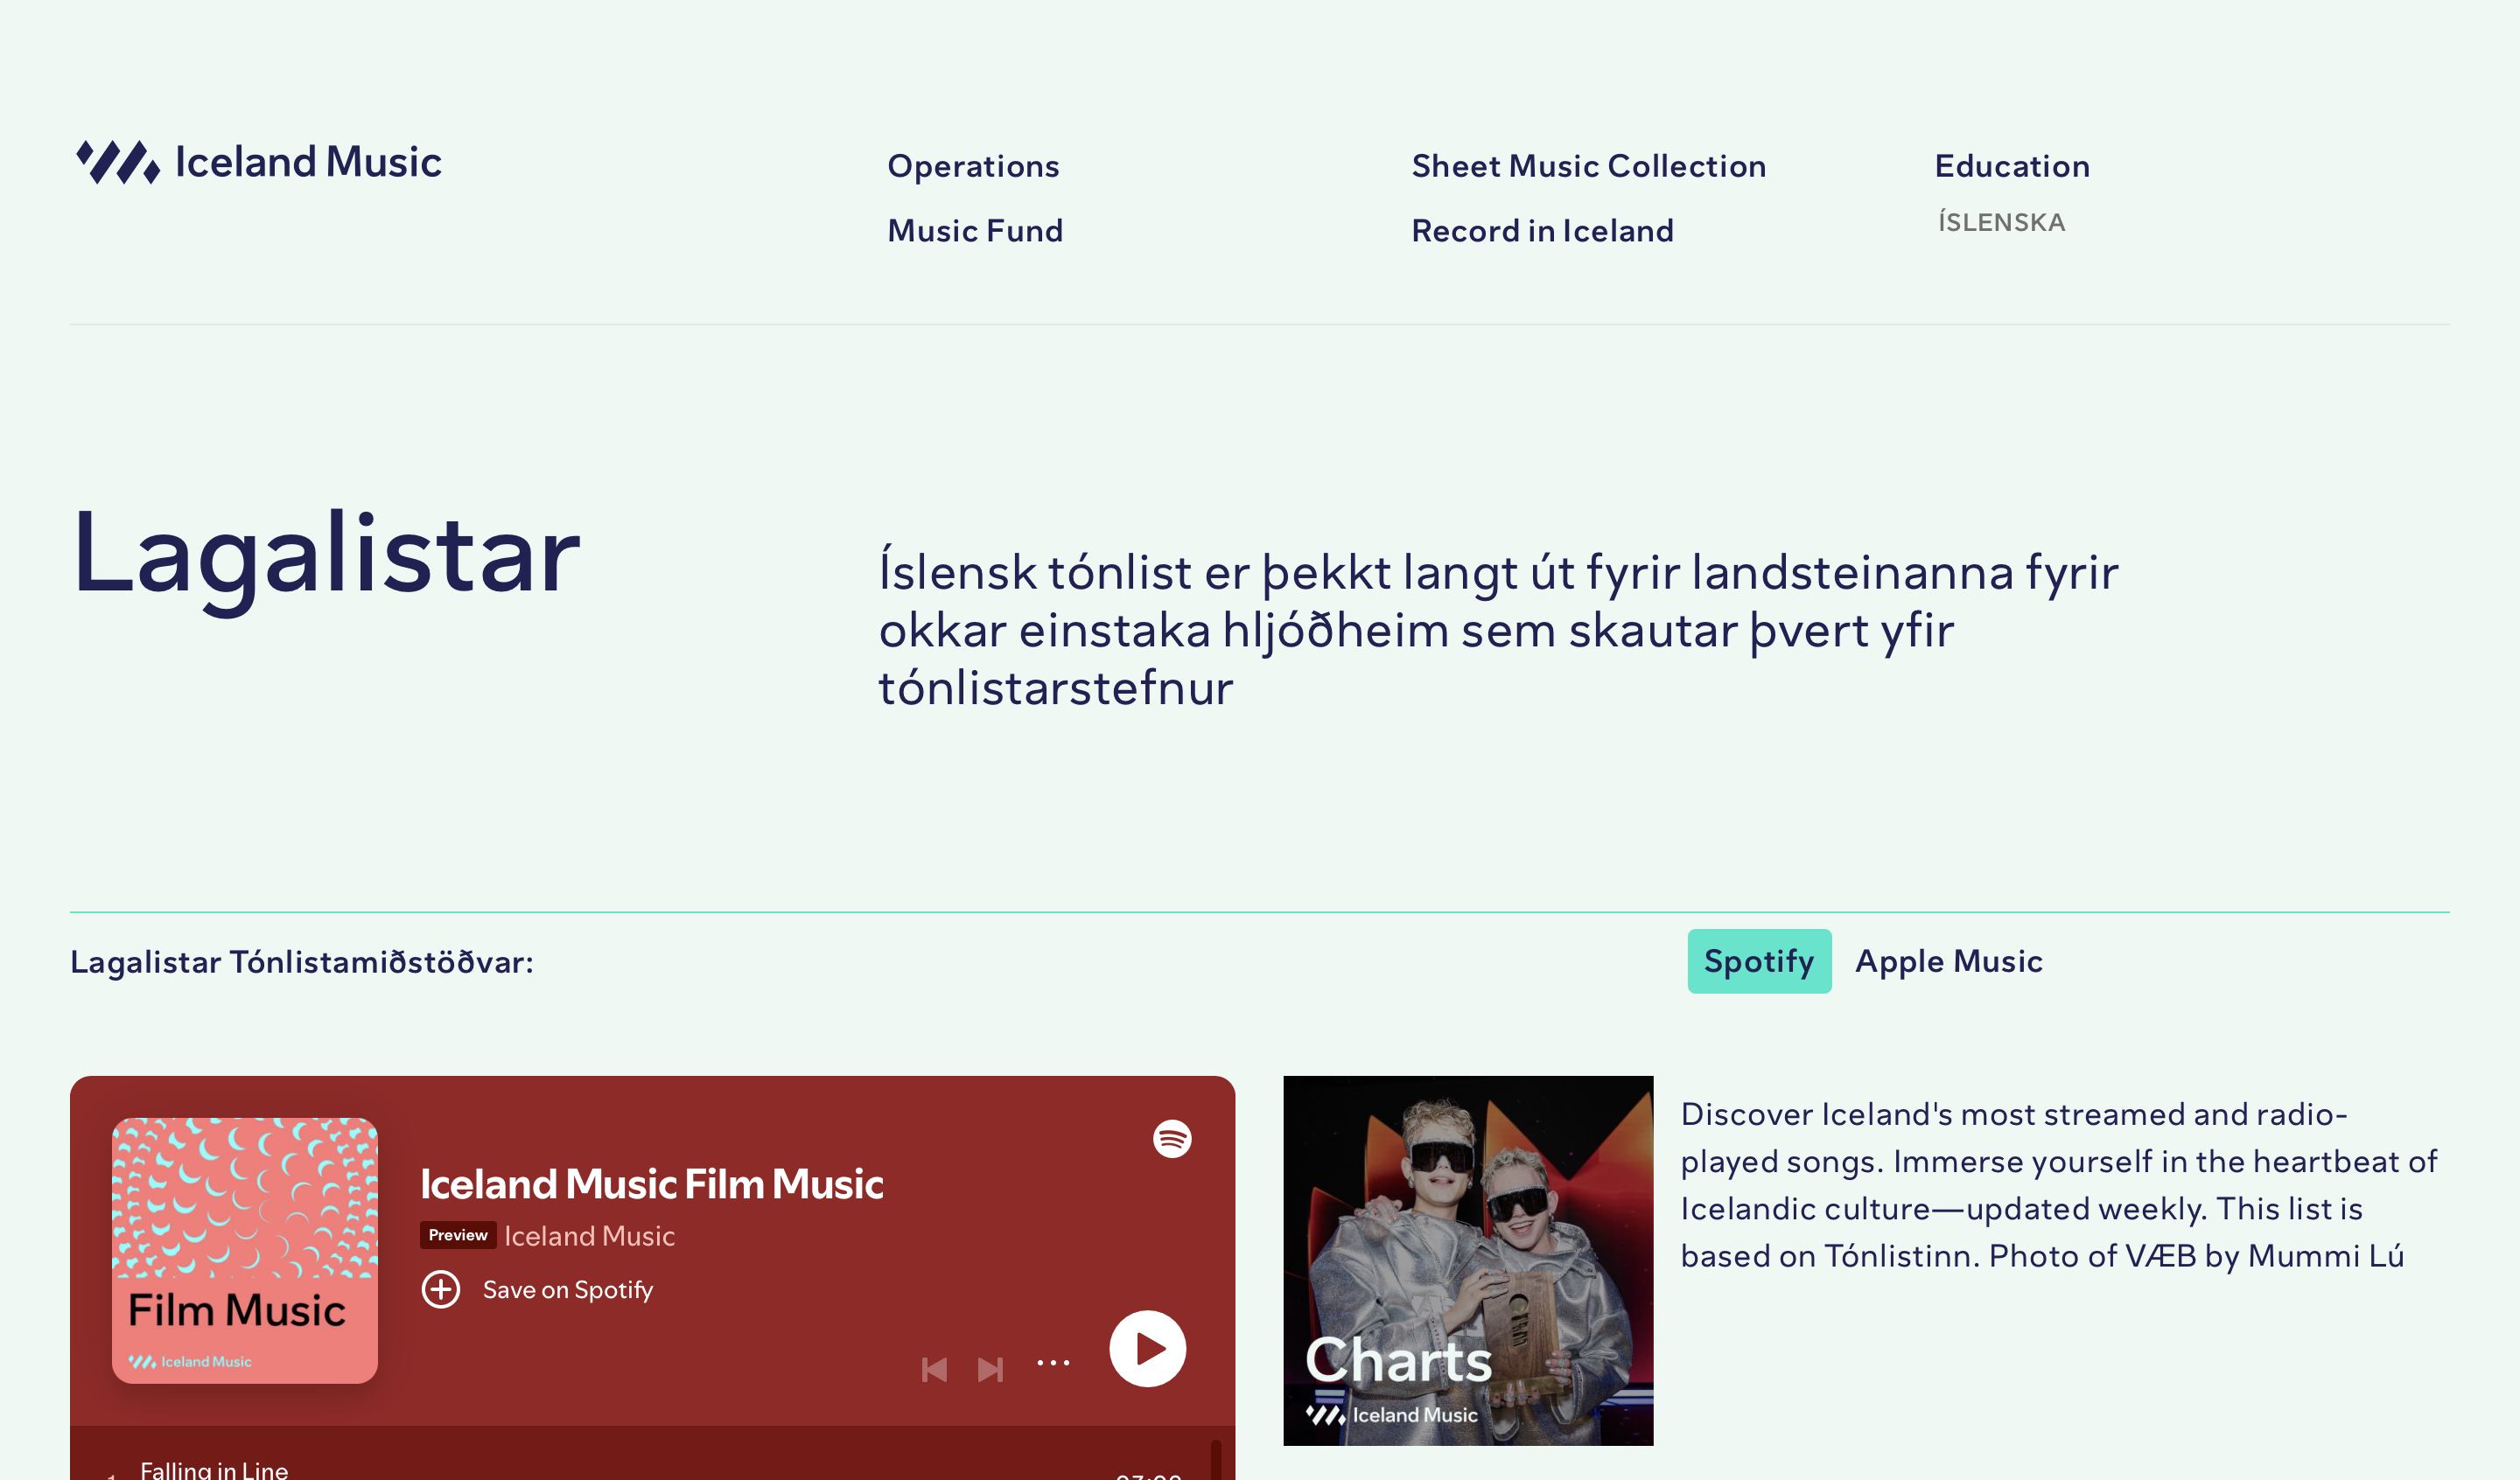Open the Operations menu item
This screenshot has width=2520, height=1480.
[x=973, y=166]
